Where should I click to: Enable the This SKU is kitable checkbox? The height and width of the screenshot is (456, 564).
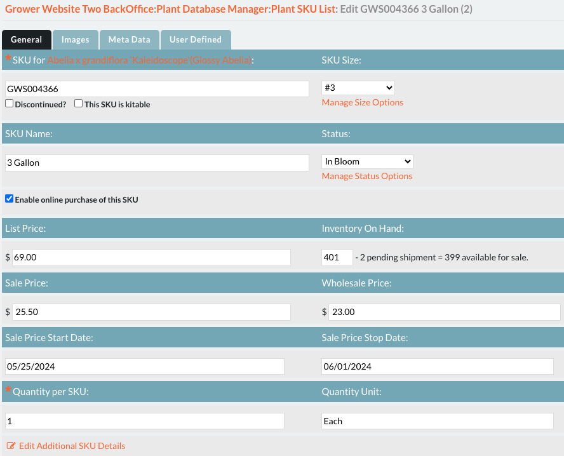click(x=79, y=104)
